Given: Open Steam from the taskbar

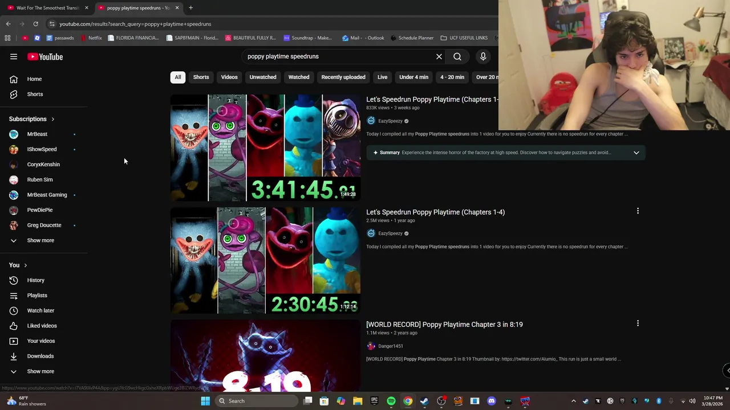Looking at the screenshot, I should pos(424,401).
